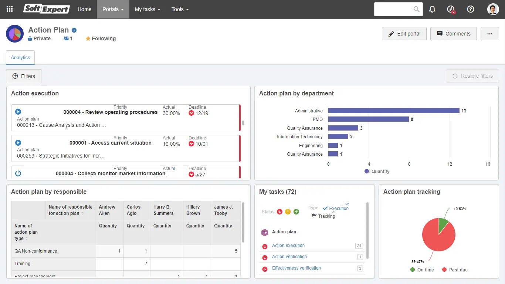The width and height of the screenshot is (505, 284).
Task: Go to Home in the top menu
Action: point(84,9)
